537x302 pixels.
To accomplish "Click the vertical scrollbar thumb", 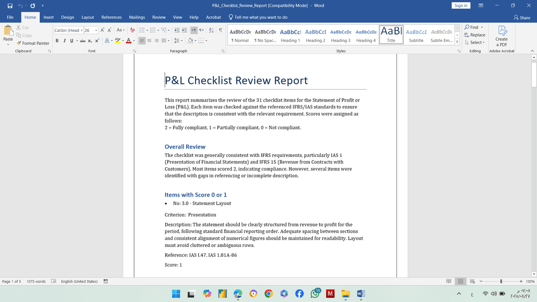I will (x=534, y=74).
